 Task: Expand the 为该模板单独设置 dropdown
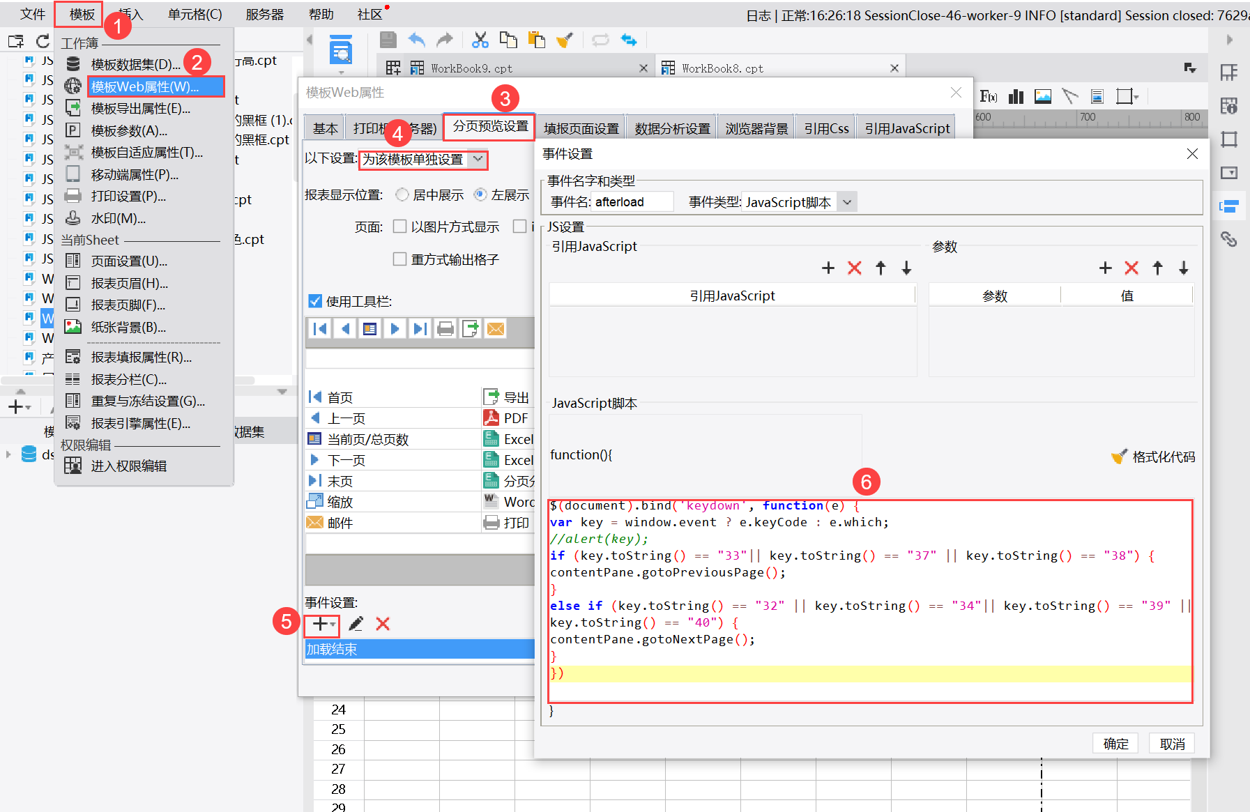tap(478, 160)
